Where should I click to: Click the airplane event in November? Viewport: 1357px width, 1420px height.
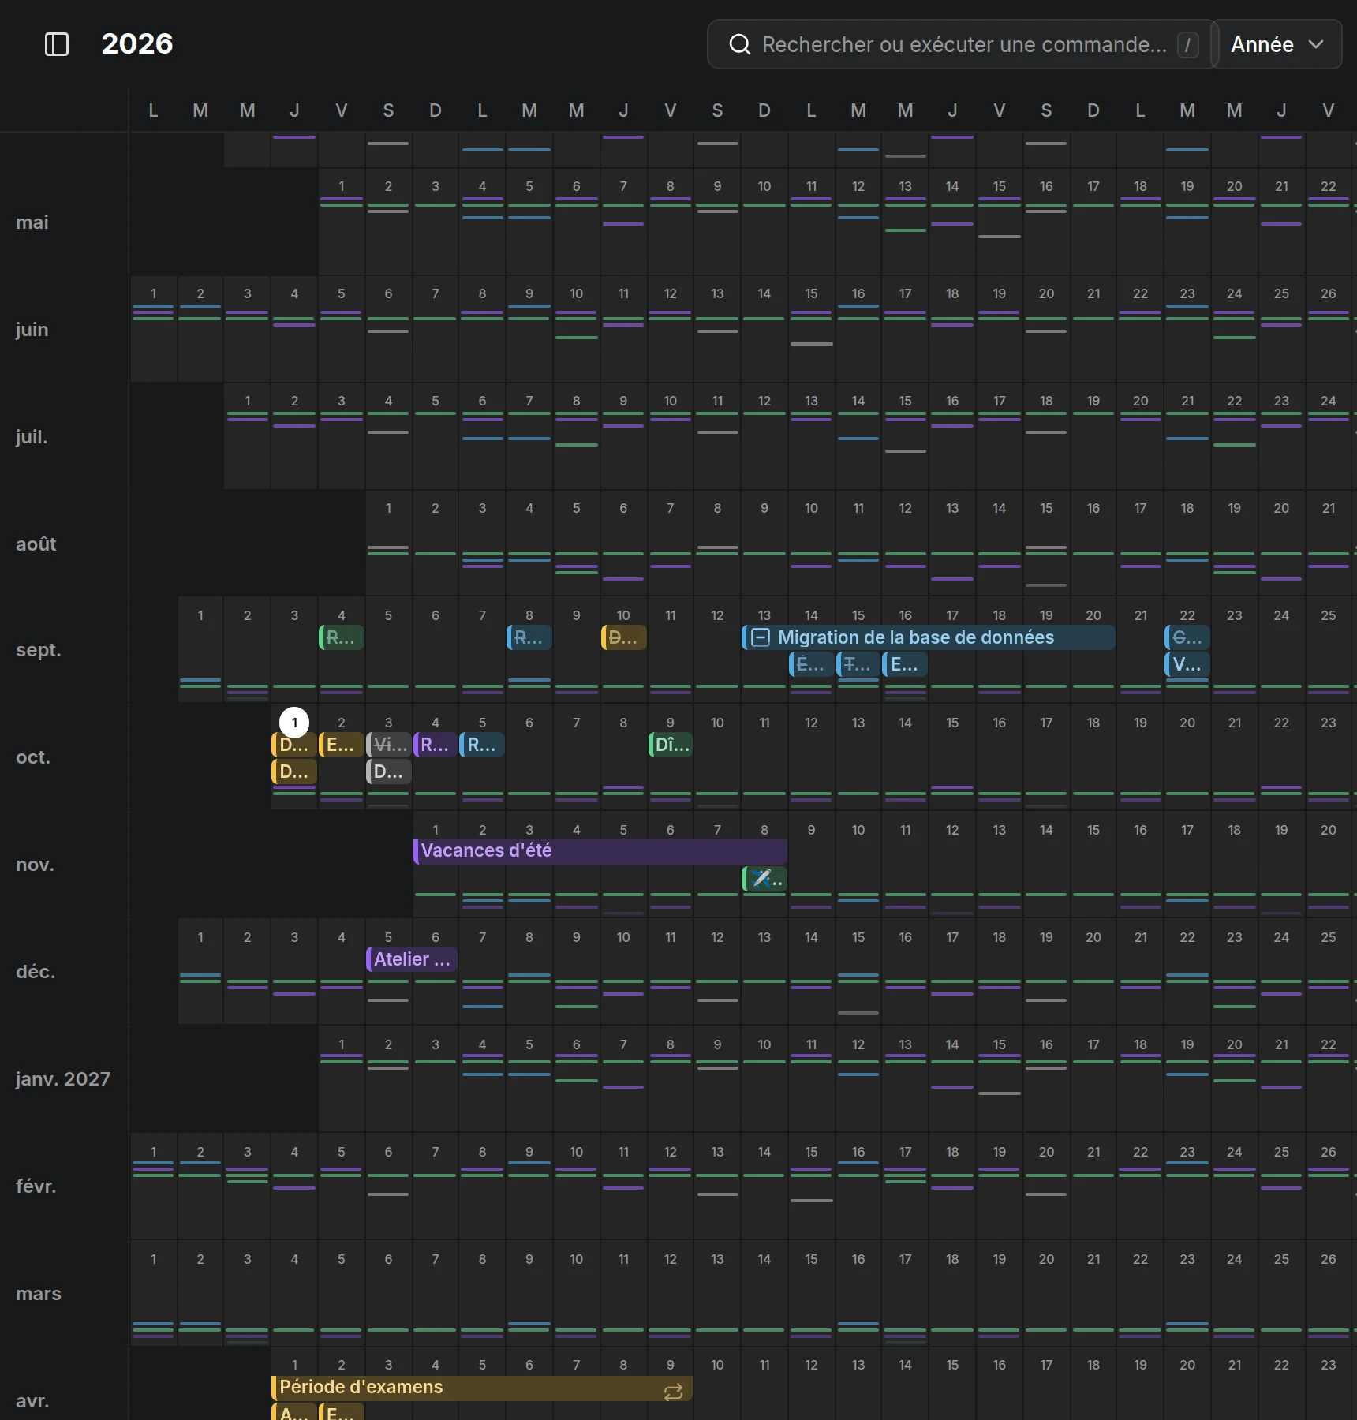tap(764, 879)
